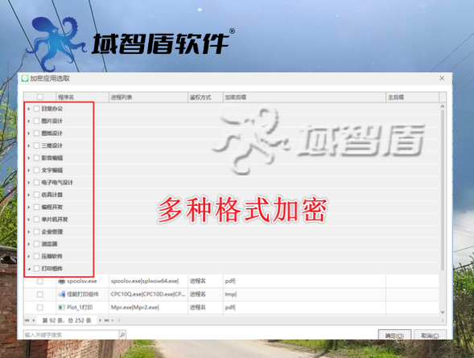The width and height of the screenshot is (474, 358).
Task: Cancel with the 取消(C) button
Action: click(430, 335)
